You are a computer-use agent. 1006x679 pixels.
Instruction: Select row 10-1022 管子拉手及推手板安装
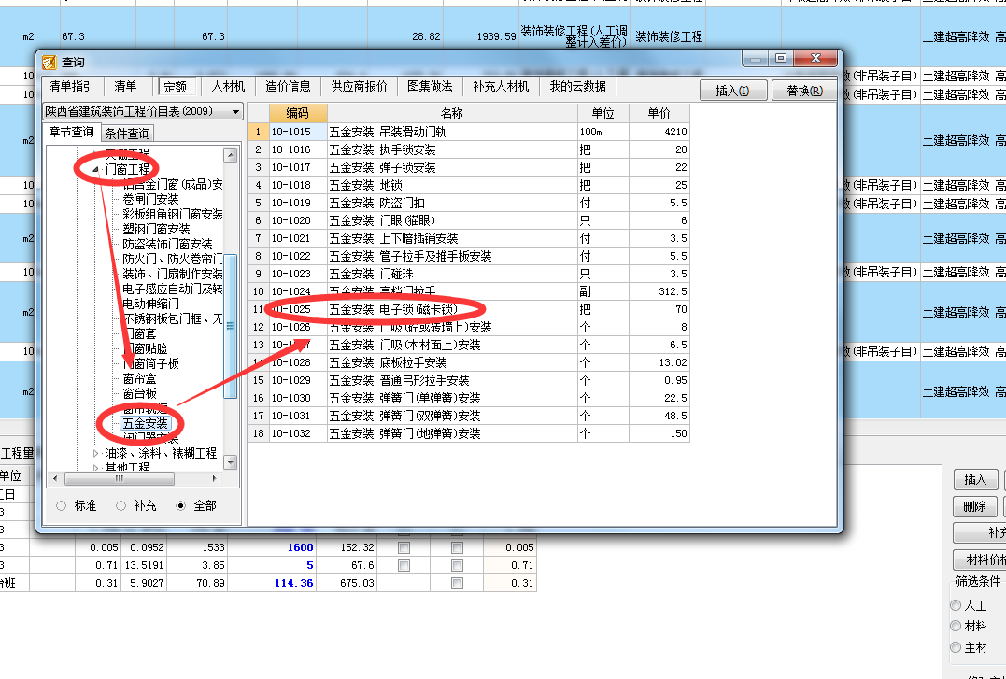pyautogui.click(x=469, y=256)
